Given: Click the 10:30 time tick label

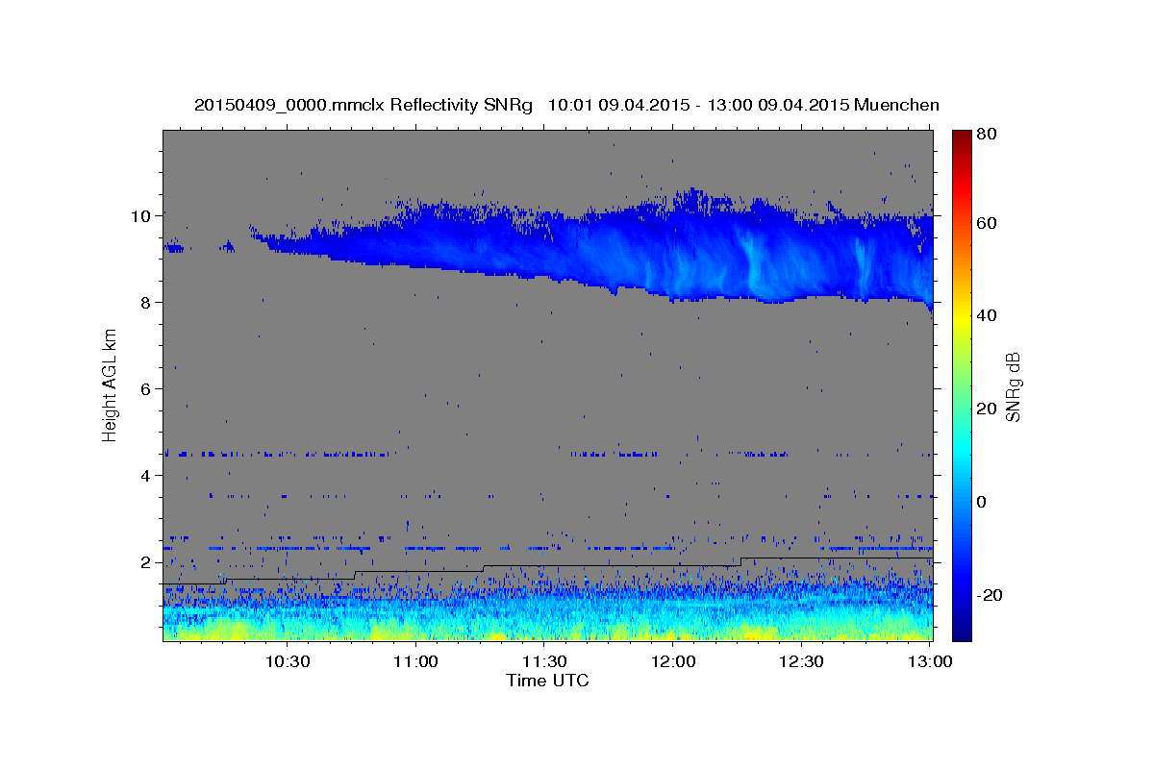Looking at the screenshot, I should point(287,661).
